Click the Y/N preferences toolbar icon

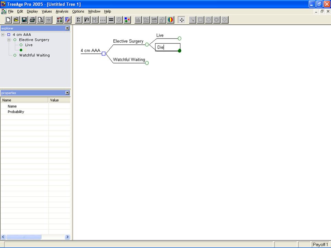tap(60, 20)
